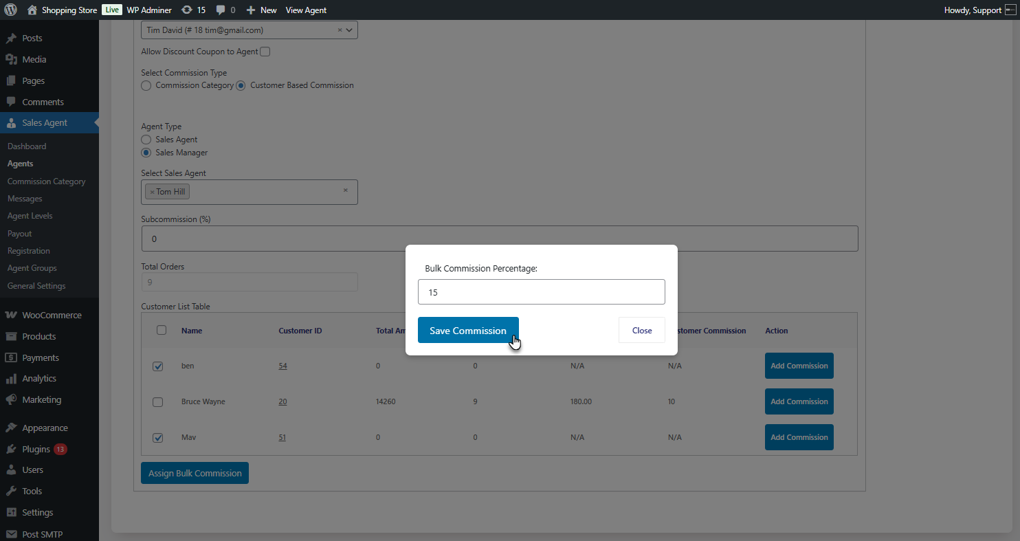
Task: Select Commission Category radio button
Action: pos(146,85)
